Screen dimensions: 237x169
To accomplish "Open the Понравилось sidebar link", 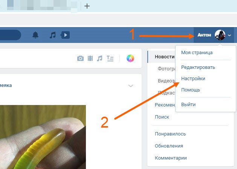I will pyautogui.click(x=170, y=134).
